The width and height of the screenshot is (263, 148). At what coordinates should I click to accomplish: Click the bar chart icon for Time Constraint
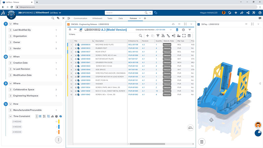pos(52,116)
